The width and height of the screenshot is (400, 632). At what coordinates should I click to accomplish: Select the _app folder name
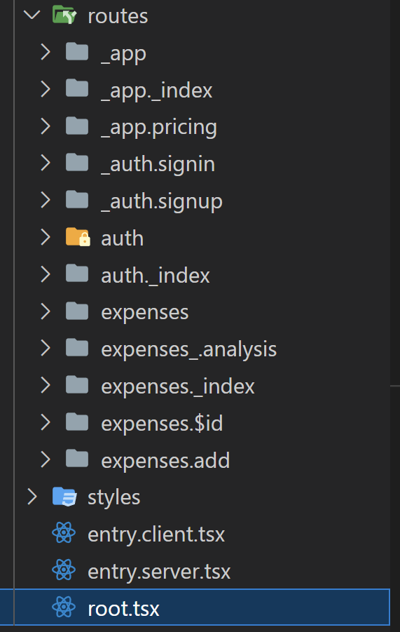tap(123, 54)
